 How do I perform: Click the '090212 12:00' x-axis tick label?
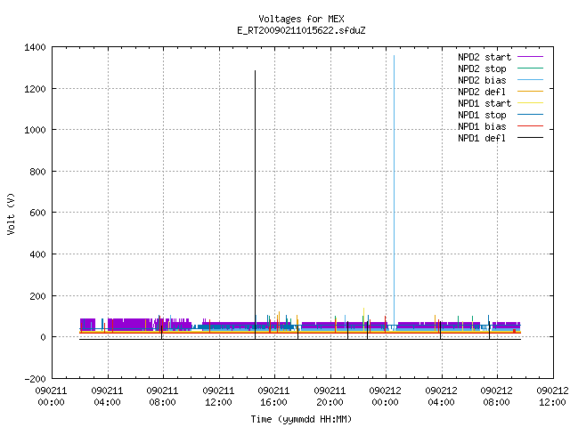tap(552, 397)
